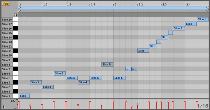Click the 1.4 position in the beat ruler
The height and width of the screenshot is (110, 210).
[x=93, y=4]
